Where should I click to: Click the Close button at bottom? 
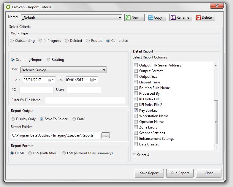209,173
